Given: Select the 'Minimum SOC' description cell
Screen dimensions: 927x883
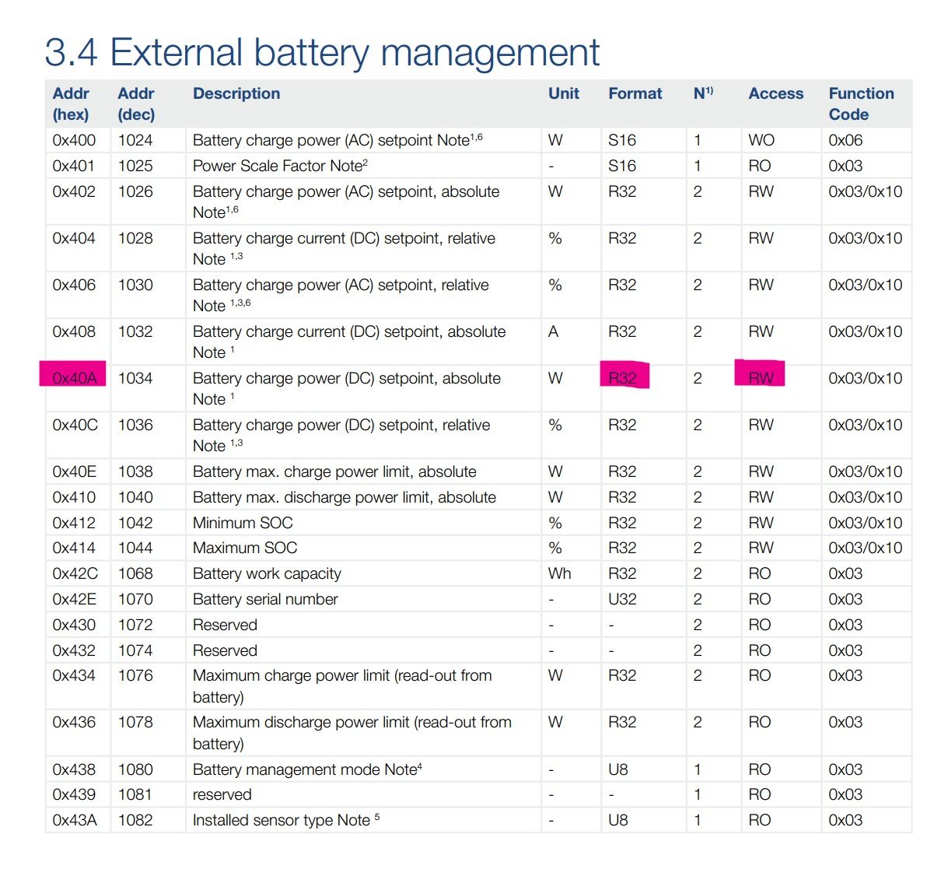Looking at the screenshot, I should (243, 523).
